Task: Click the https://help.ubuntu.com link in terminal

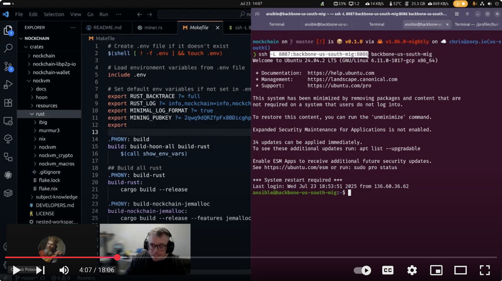Action: 341,73
